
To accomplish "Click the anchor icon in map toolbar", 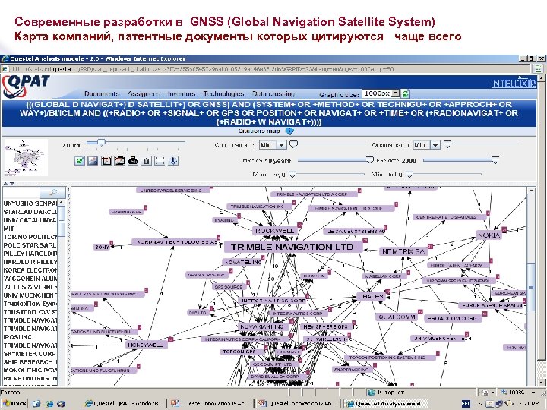I will click(173, 161).
